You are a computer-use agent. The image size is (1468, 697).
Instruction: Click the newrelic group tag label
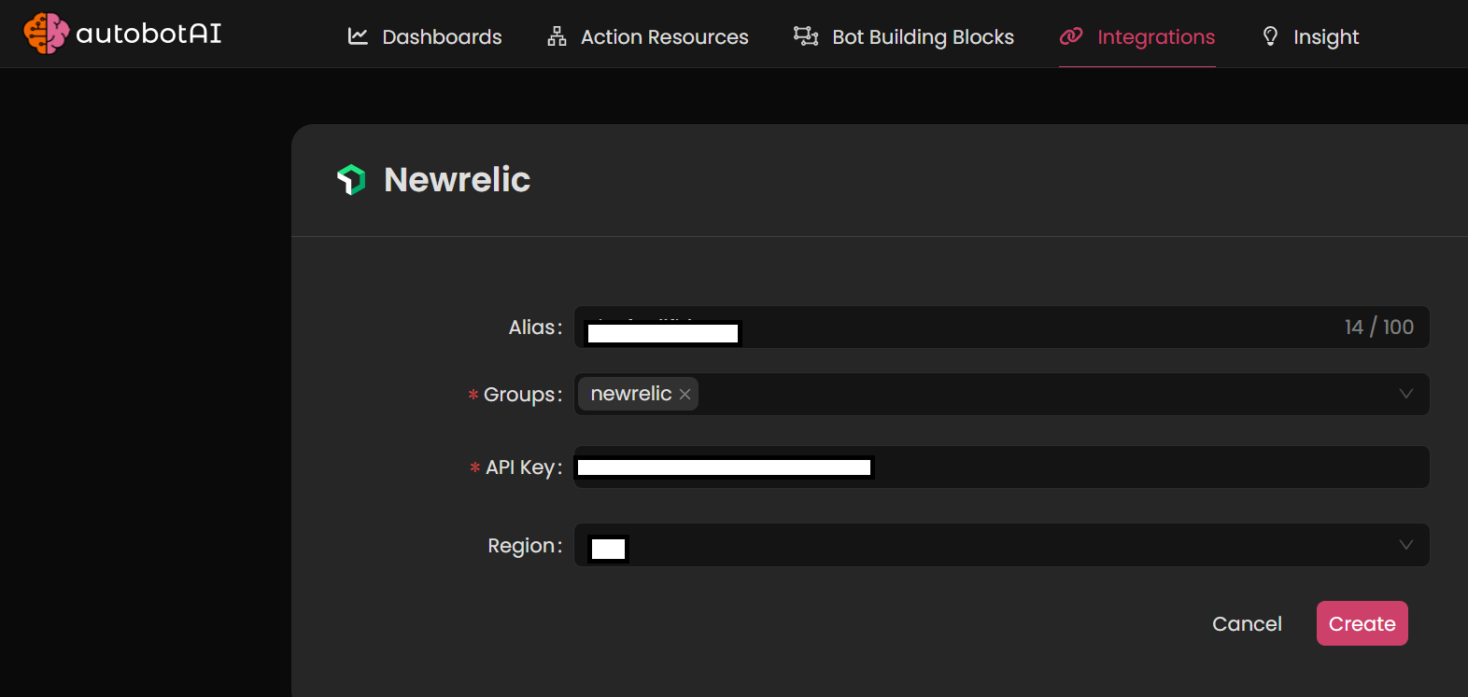pos(631,394)
